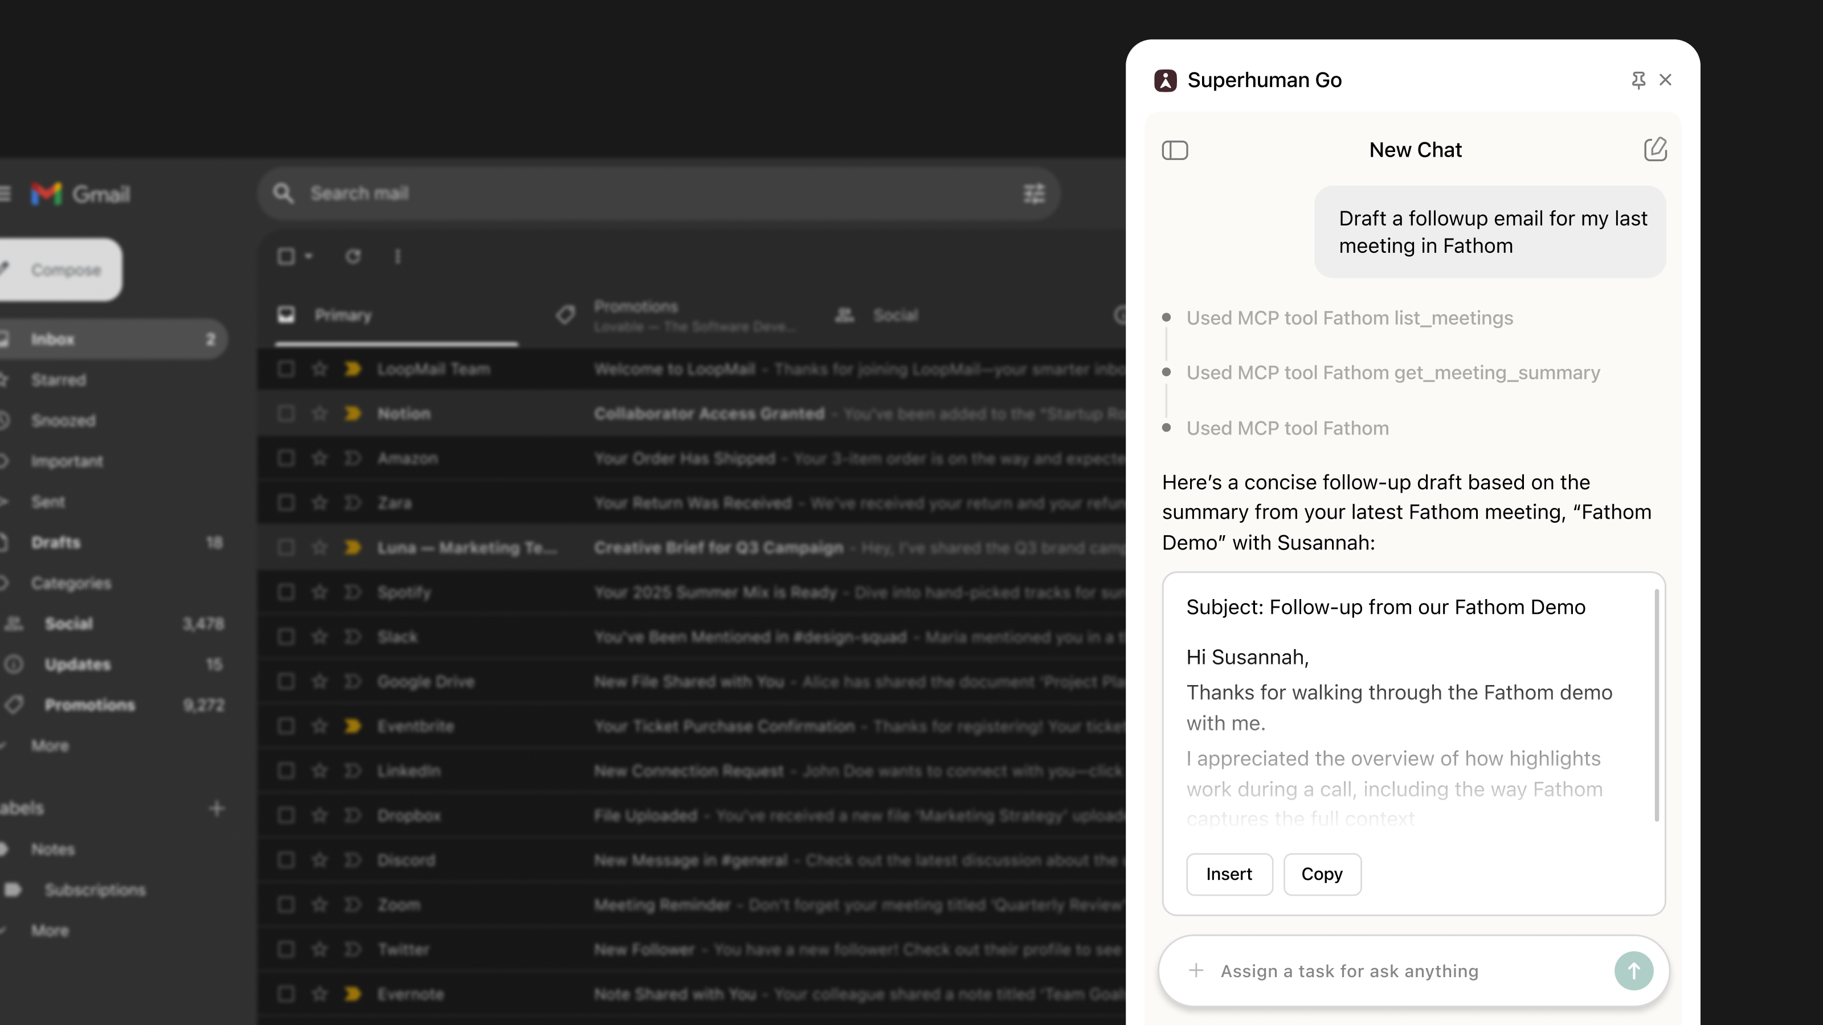Open the Twitter New Follower email

[692, 949]
